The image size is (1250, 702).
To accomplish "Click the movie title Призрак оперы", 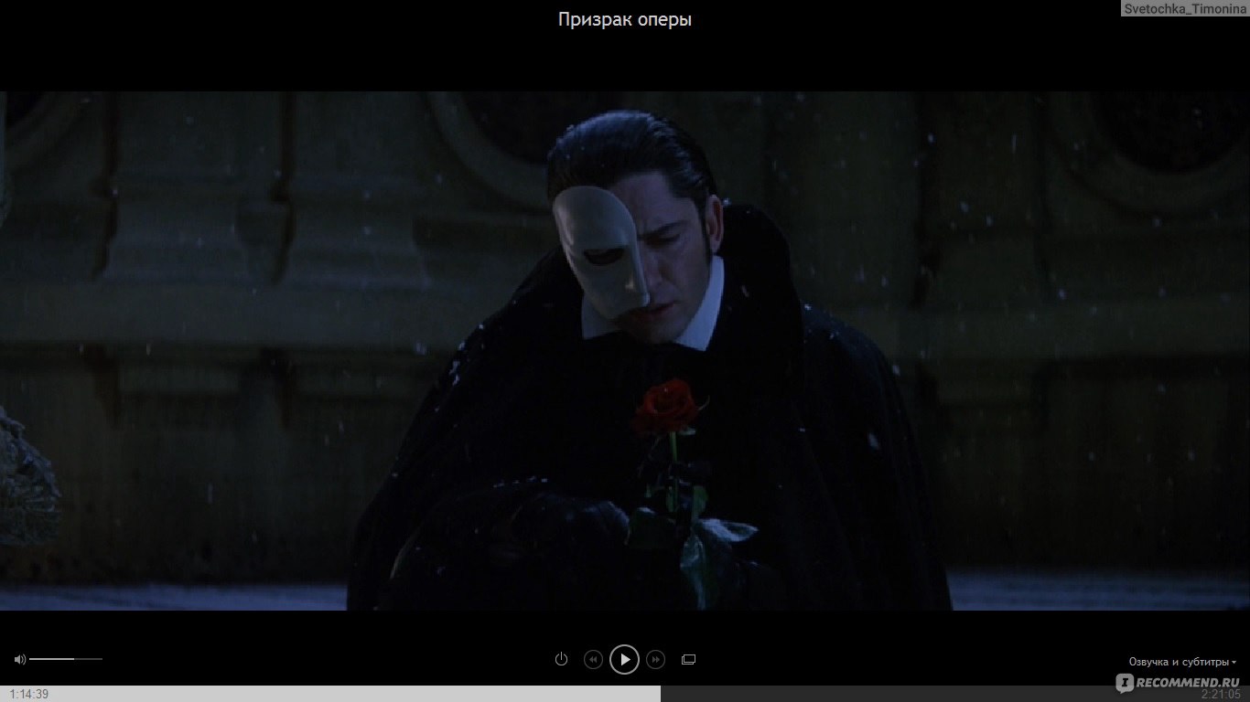I will [x=625, y=19].
